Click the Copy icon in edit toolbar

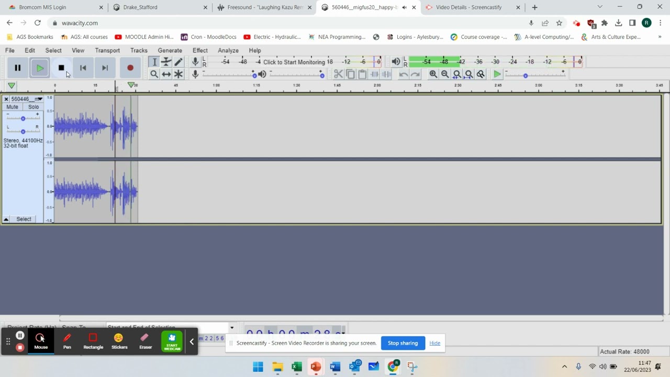350,74
